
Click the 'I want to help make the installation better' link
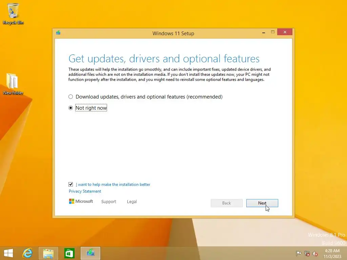click(113, 185)
